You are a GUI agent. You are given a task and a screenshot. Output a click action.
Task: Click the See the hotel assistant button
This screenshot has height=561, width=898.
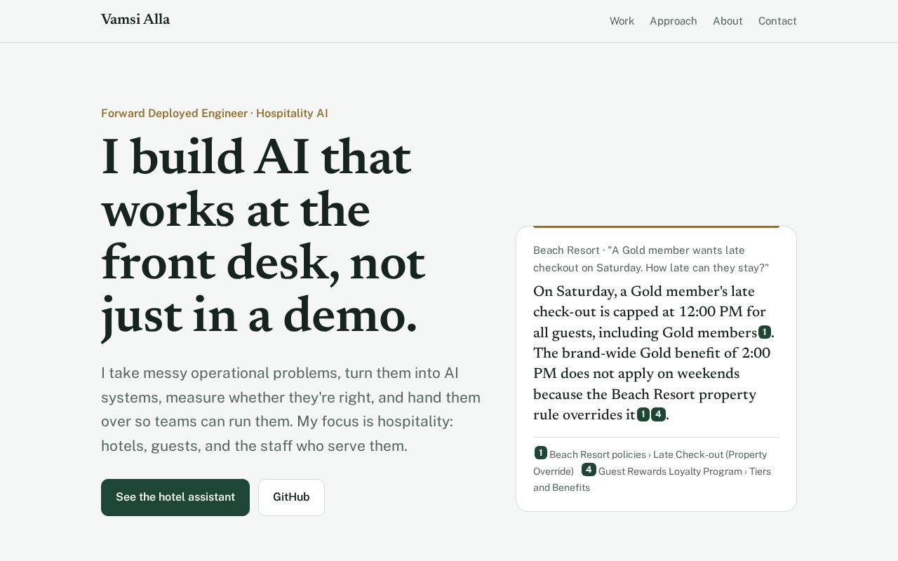click(175, 497)
